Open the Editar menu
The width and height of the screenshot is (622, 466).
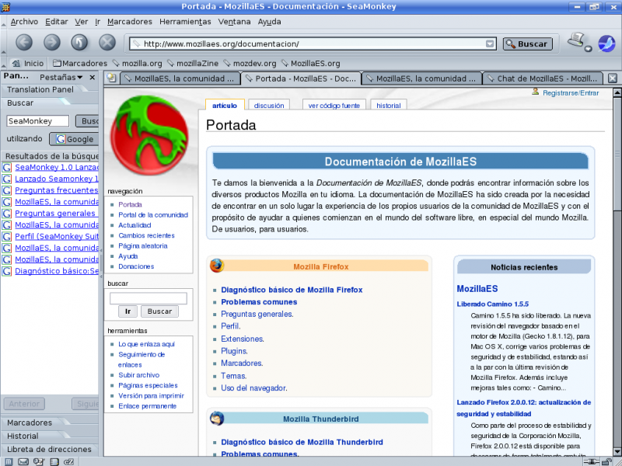56,22
